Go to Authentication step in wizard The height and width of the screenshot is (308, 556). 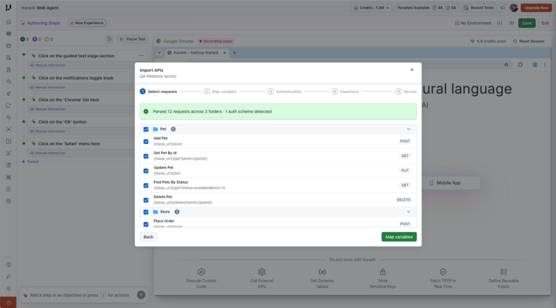pos(285,91)
